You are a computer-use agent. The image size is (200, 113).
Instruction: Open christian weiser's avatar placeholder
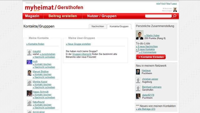pyautogui.click(x=138, y=80)
